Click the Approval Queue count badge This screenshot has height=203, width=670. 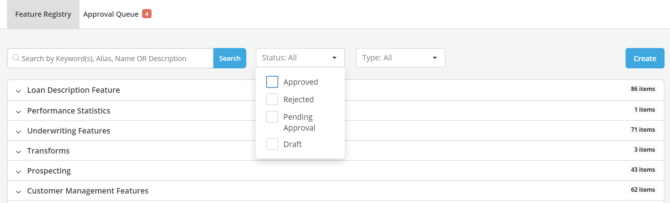(x=147, y=14)
